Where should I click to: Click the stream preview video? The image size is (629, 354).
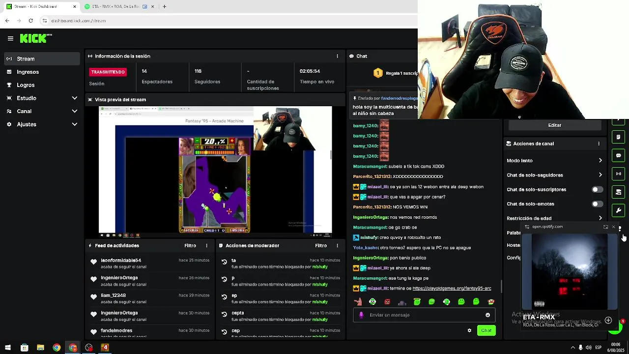click(x=215, y=172)
